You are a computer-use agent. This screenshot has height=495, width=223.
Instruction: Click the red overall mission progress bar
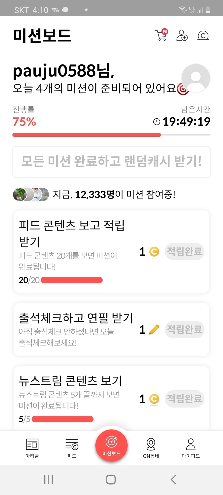click(87, 135)
